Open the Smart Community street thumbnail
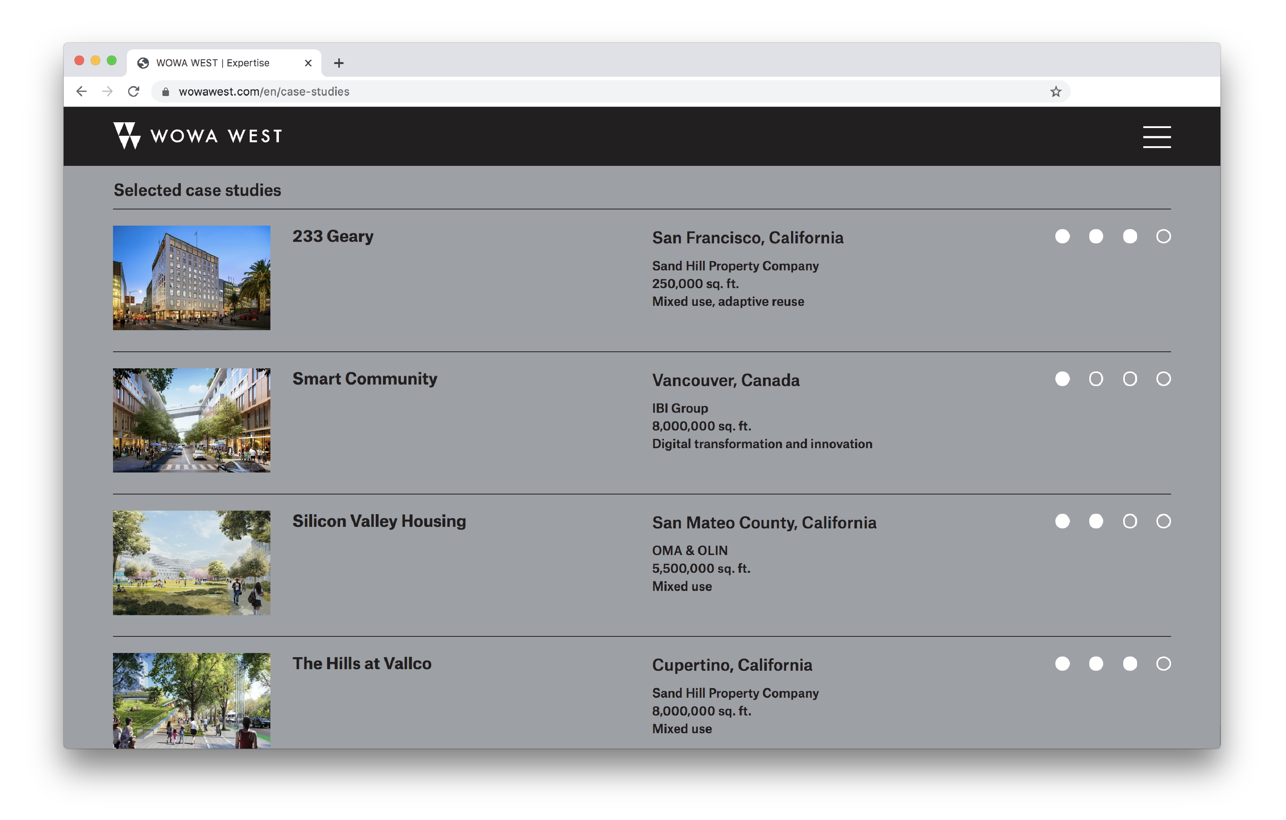This screenshot has height=820, width=1286. (191, 420)
